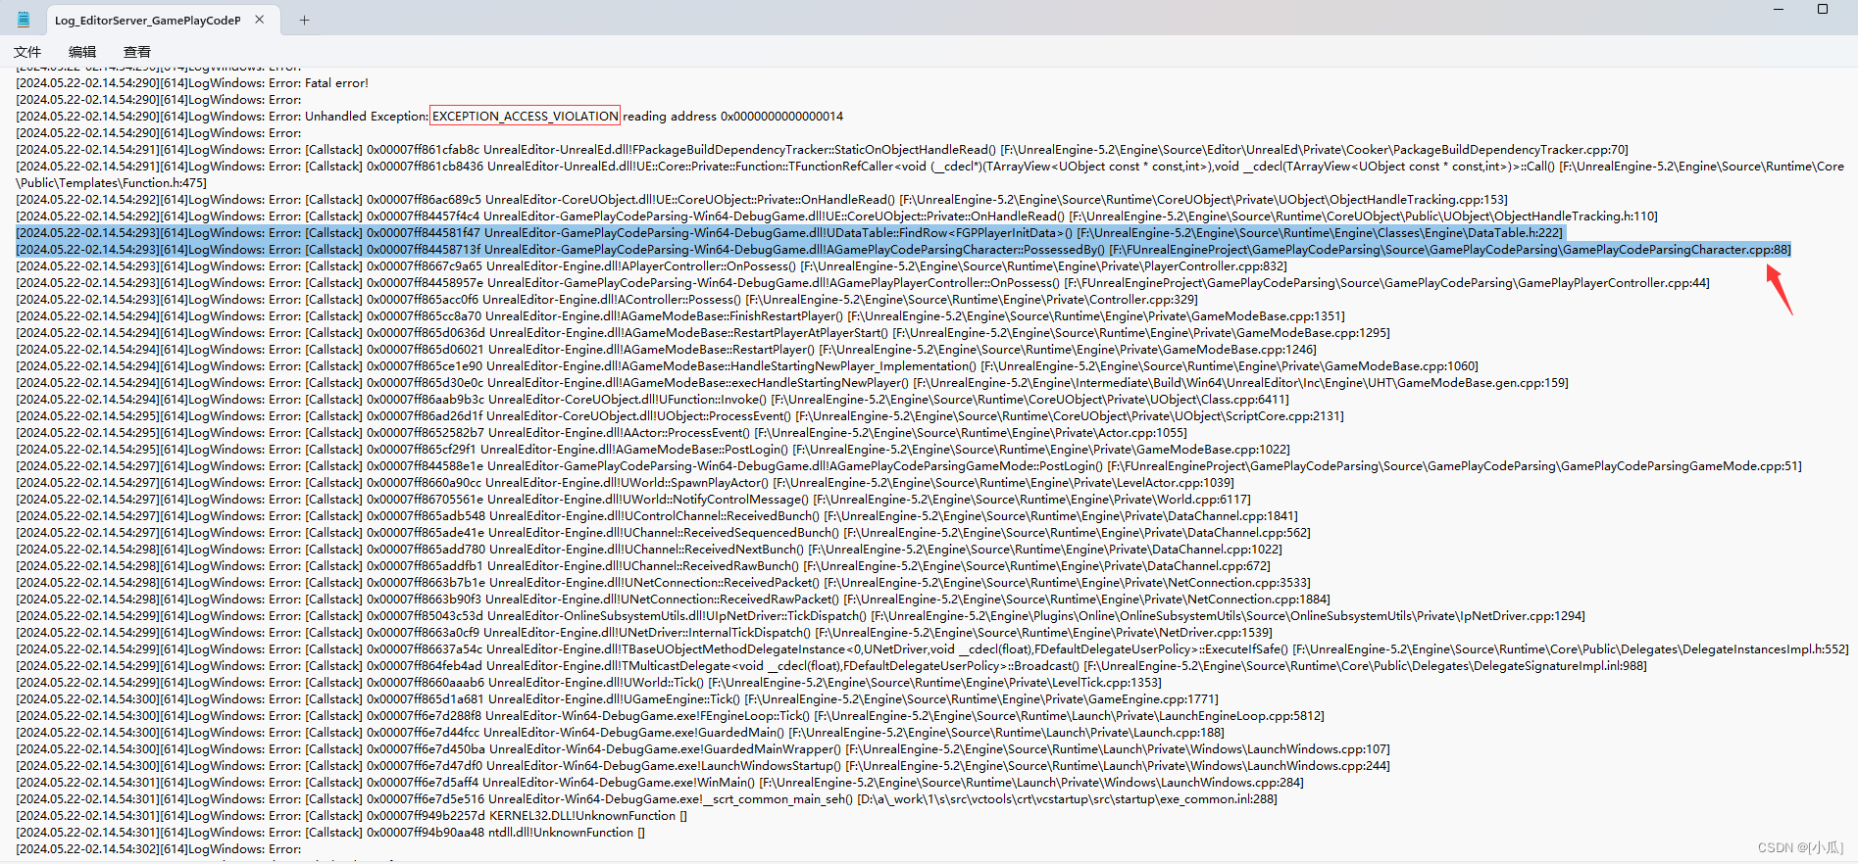Viewport: 1858px width, 864px height.
Task: Click the __scrt_common_main_seh() line
Action: [646, 799]
